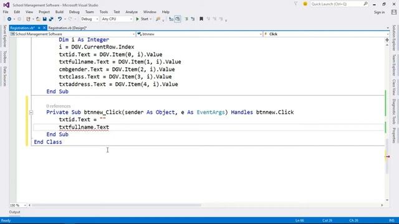Open the Team Explorer side tab
Viewport: 399px width, 224px height.
pyautogui.click(x=394, y=65)
